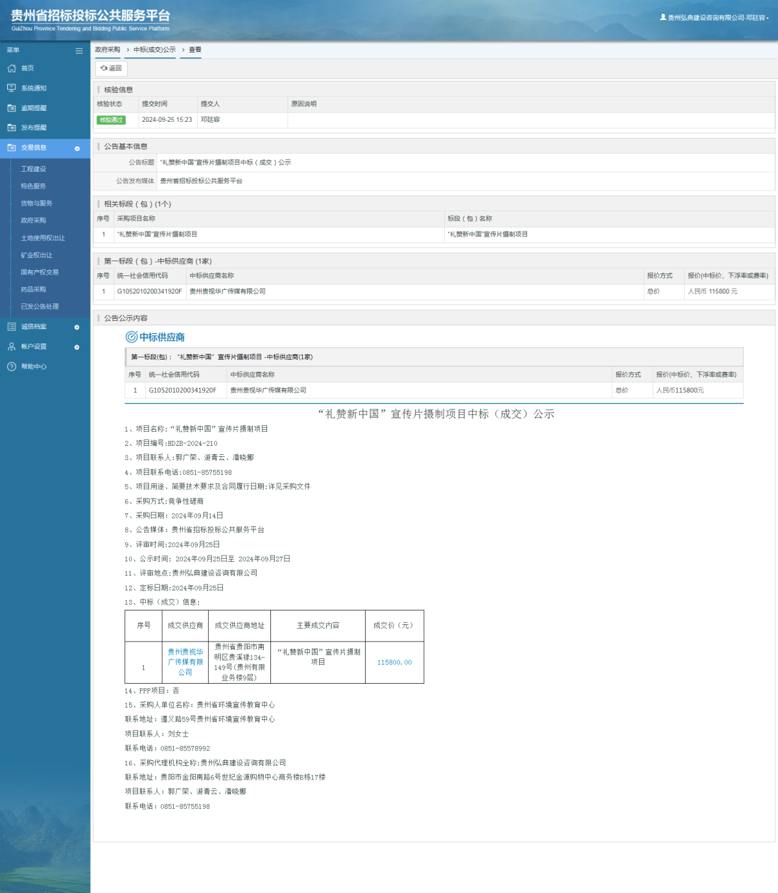Click the 公示时间 date range line
Screen dimensions: 778x893
(207, 559)
